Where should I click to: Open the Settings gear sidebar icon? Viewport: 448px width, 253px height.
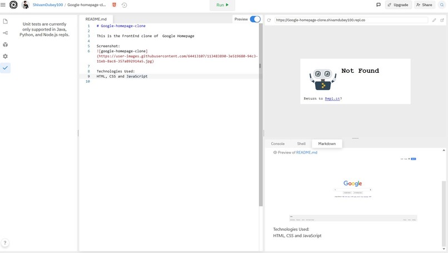pyautogui.click(x=5, y=56)
